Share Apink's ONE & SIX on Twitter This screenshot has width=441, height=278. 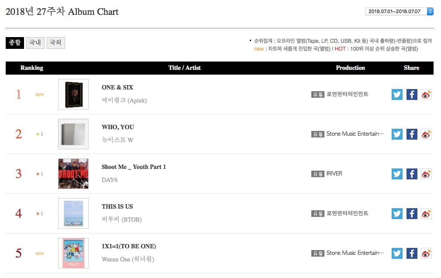(x=397, y=94)
